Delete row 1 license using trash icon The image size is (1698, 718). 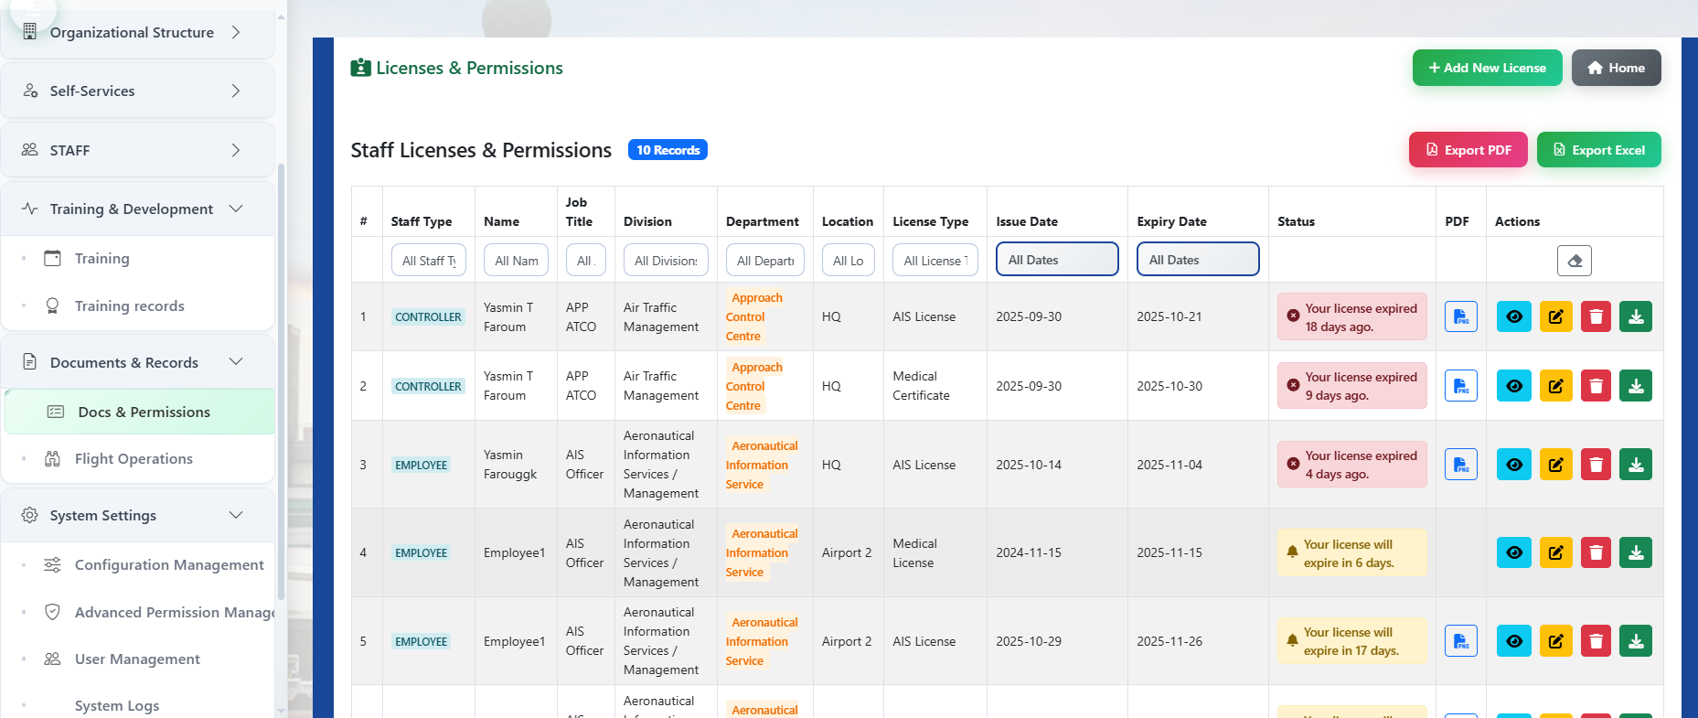pos(1596,316)
